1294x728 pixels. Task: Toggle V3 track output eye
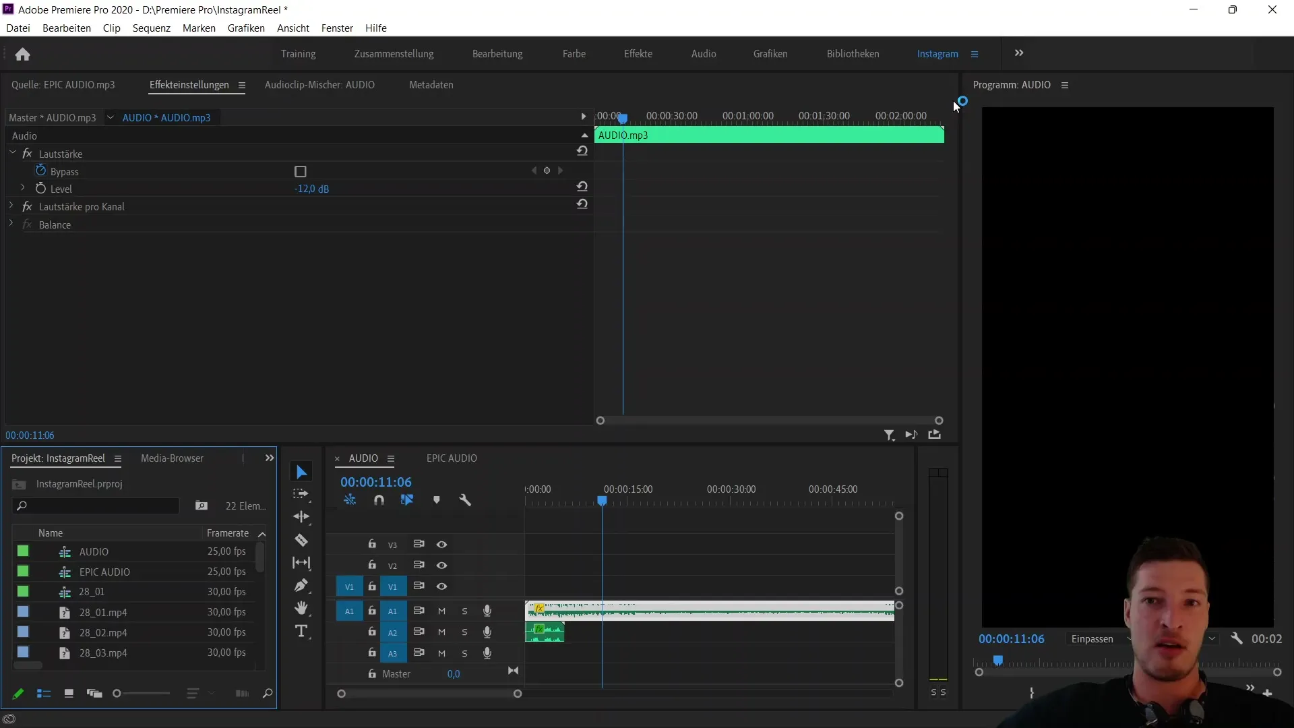point(442,545)
